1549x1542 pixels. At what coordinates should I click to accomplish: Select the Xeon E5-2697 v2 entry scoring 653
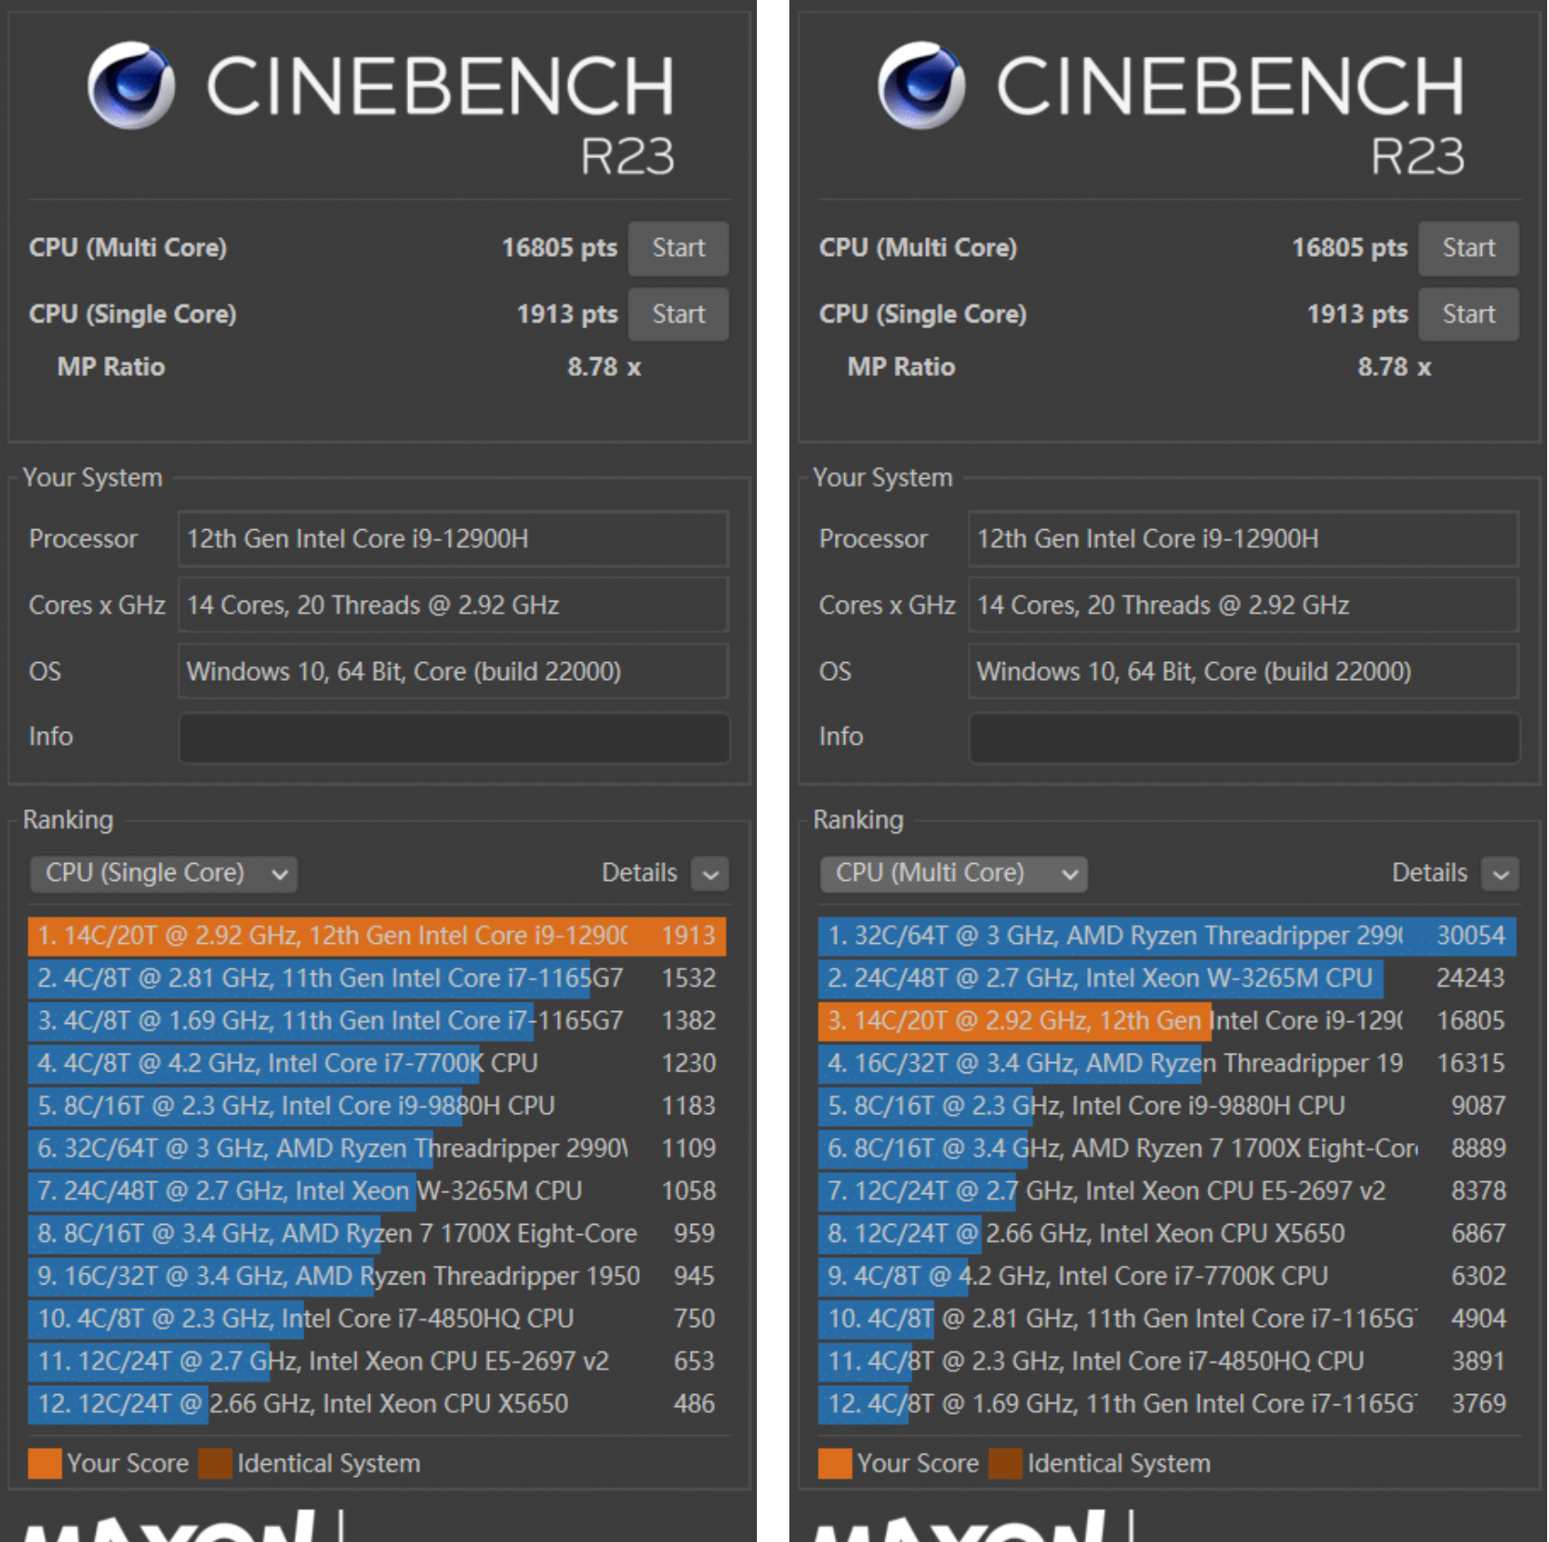[x=377, y=1363]
